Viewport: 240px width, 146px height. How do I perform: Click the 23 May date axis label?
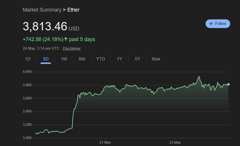click(175, 143)
